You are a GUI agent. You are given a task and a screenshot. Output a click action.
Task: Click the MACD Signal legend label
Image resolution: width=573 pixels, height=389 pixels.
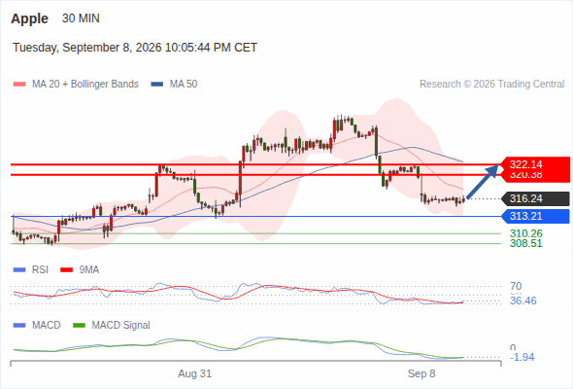pyautogui.click(x=121, y=325)
